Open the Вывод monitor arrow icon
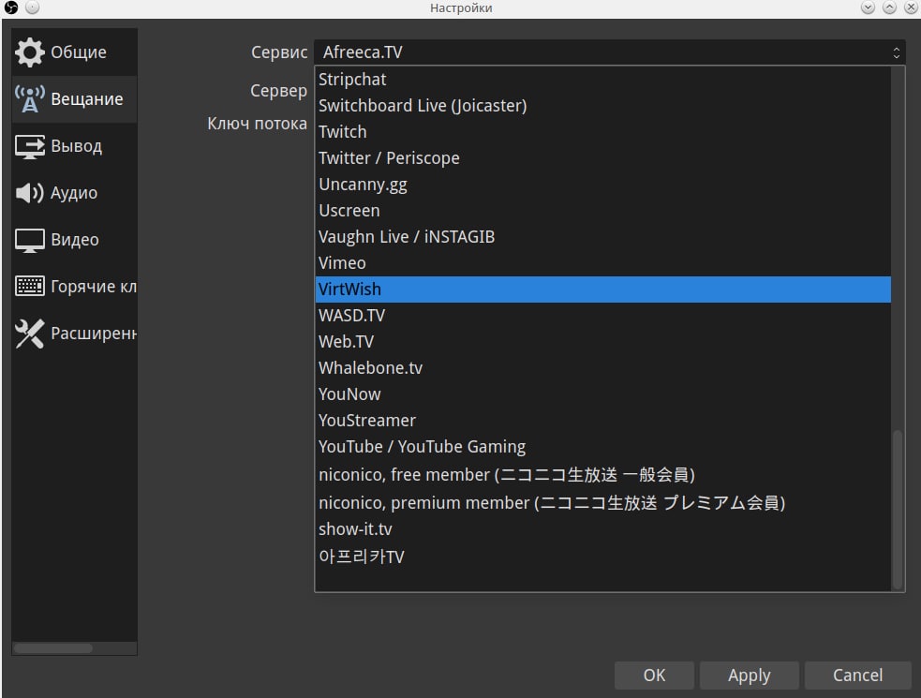The height and width of the screenshot is (698, 921). [x=29, y=146]
